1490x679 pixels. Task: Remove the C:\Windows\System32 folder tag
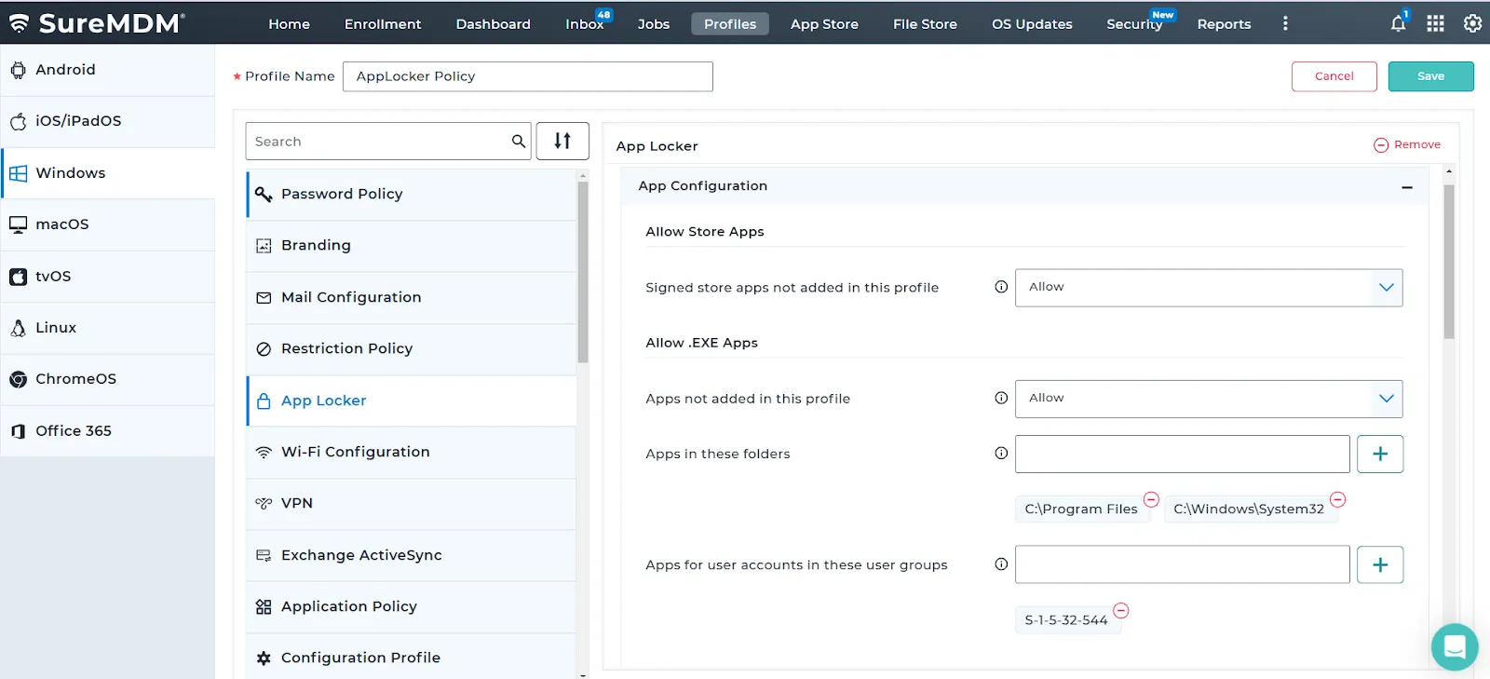(1338, 499)
